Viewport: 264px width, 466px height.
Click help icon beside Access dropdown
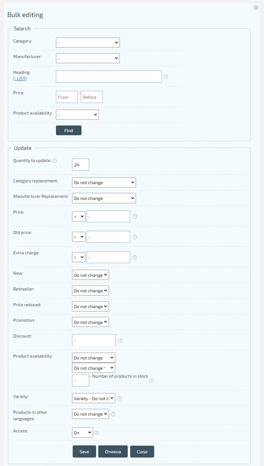(x=97, y=433)
